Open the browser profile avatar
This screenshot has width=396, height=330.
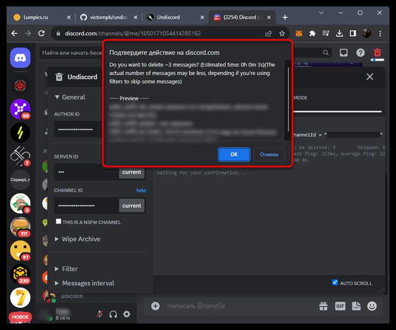tap(366, 33)
